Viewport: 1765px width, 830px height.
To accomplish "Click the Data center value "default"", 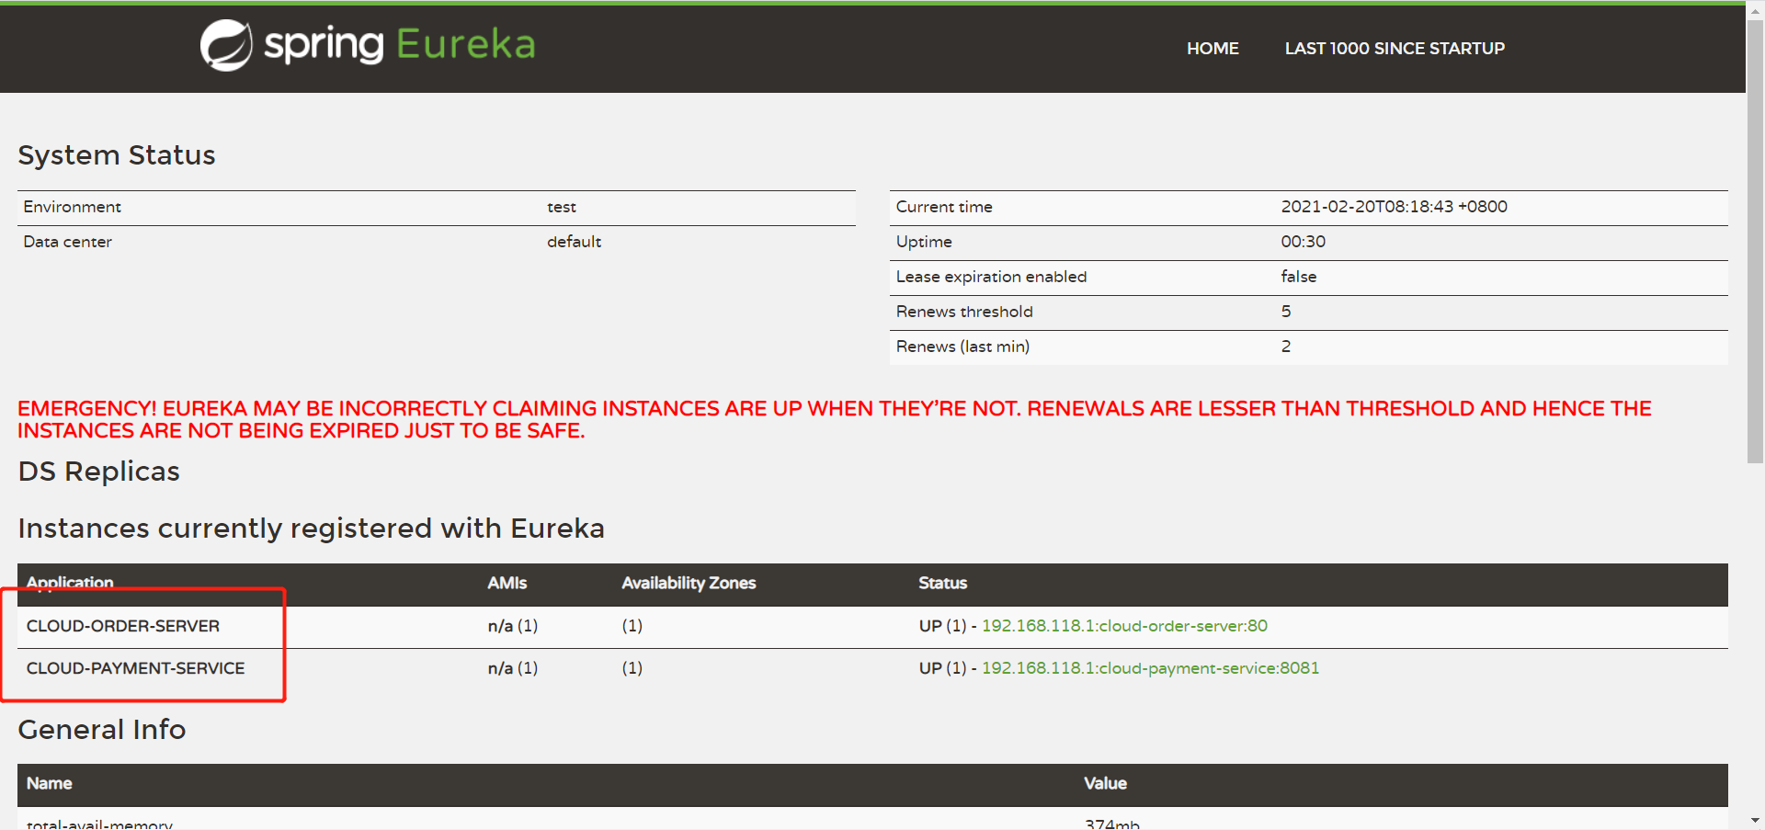I will point(574,242).
